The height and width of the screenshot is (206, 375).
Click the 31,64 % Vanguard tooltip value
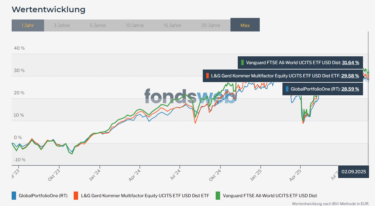pyautogui.click(x=350, y=63)
